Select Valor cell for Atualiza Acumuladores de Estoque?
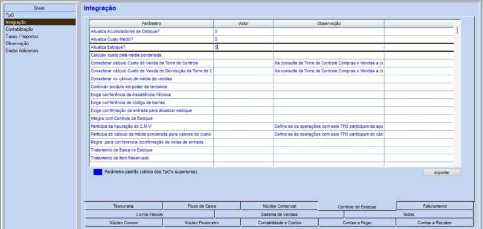Viewport: 483px width, 229px height. (x=243, y=31)
